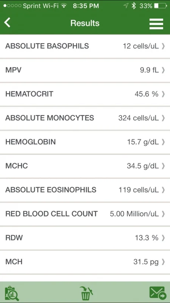Expand the MPV row chevron
170x303 pixels.
[x=163, y=70]
